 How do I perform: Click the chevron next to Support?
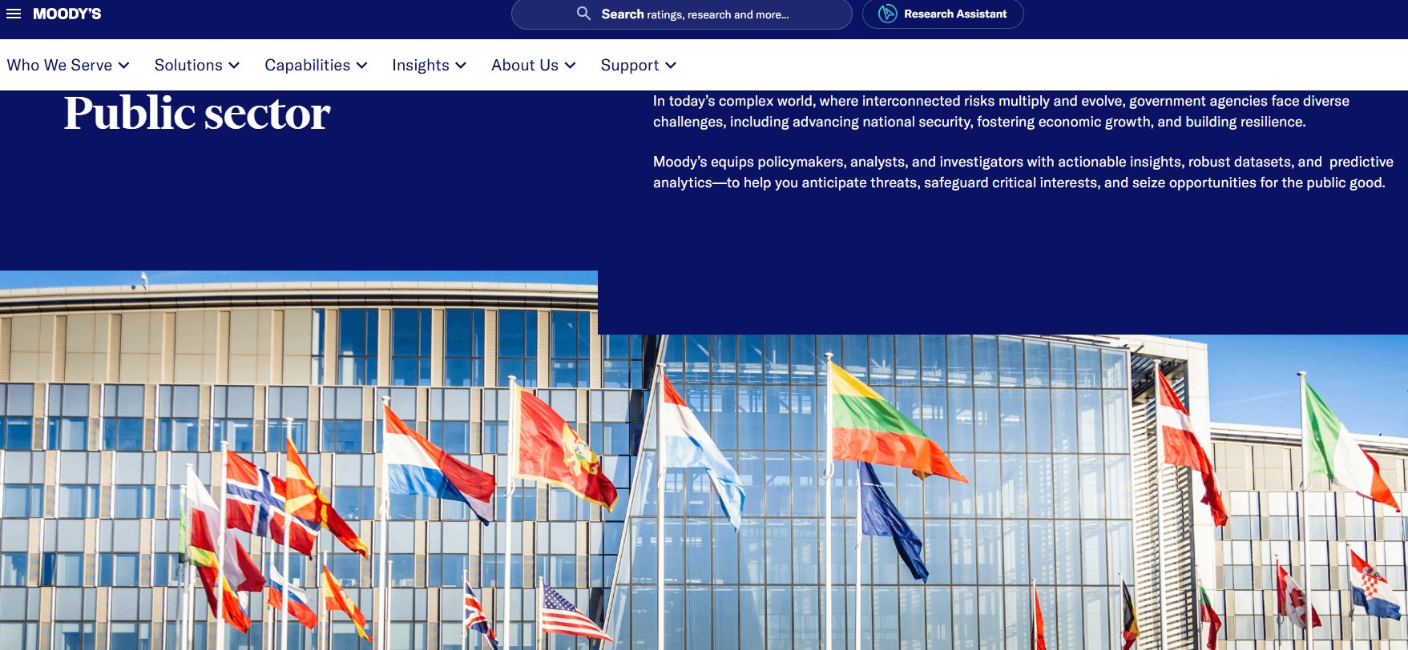tap(671, 66)
